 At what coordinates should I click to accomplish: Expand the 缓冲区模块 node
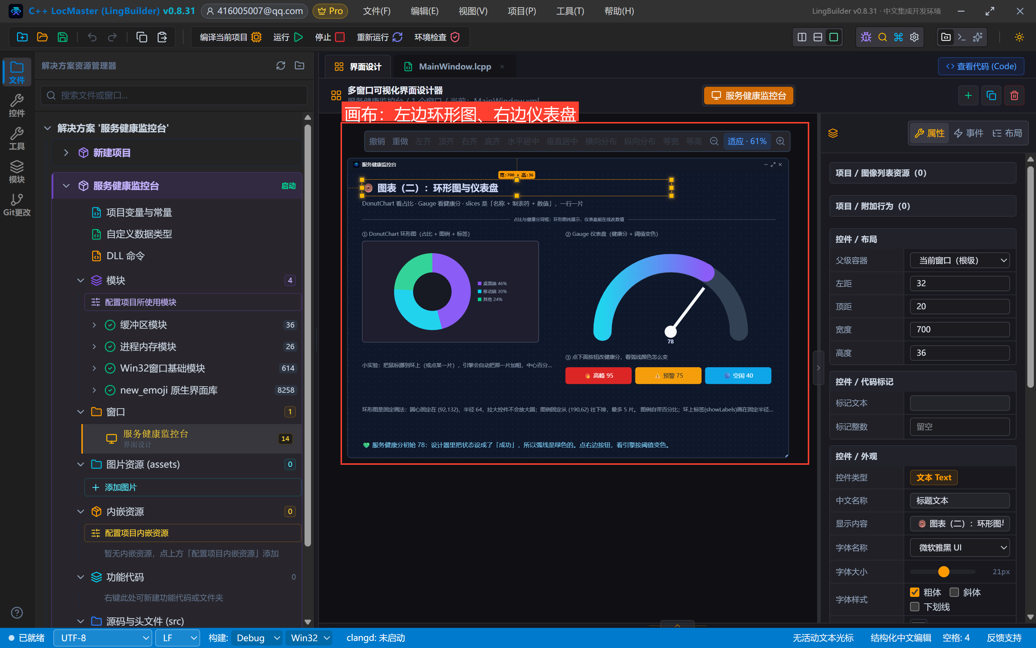(94, 325)
